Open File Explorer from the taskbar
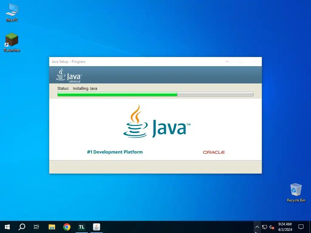The height and width of the screenshot is (233, 311). pos(52,227)
